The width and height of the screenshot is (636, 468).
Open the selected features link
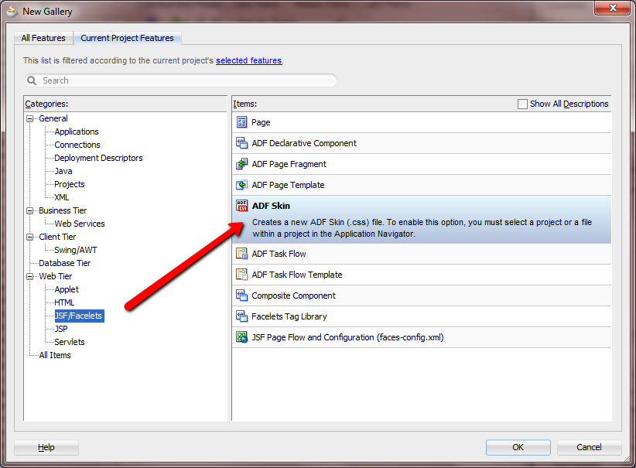pos(248,60)
